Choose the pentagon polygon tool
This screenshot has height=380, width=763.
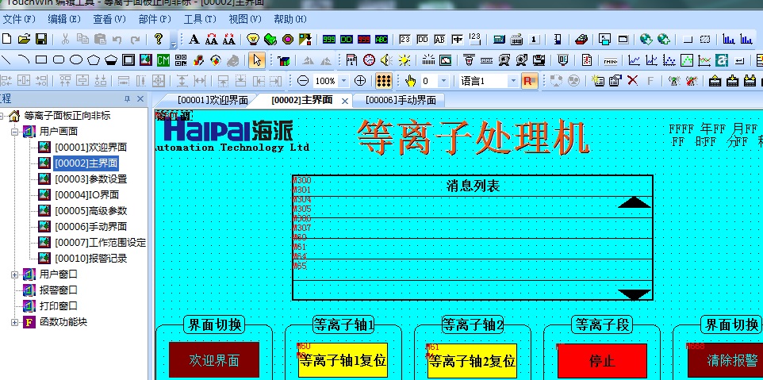coord(94,59)
